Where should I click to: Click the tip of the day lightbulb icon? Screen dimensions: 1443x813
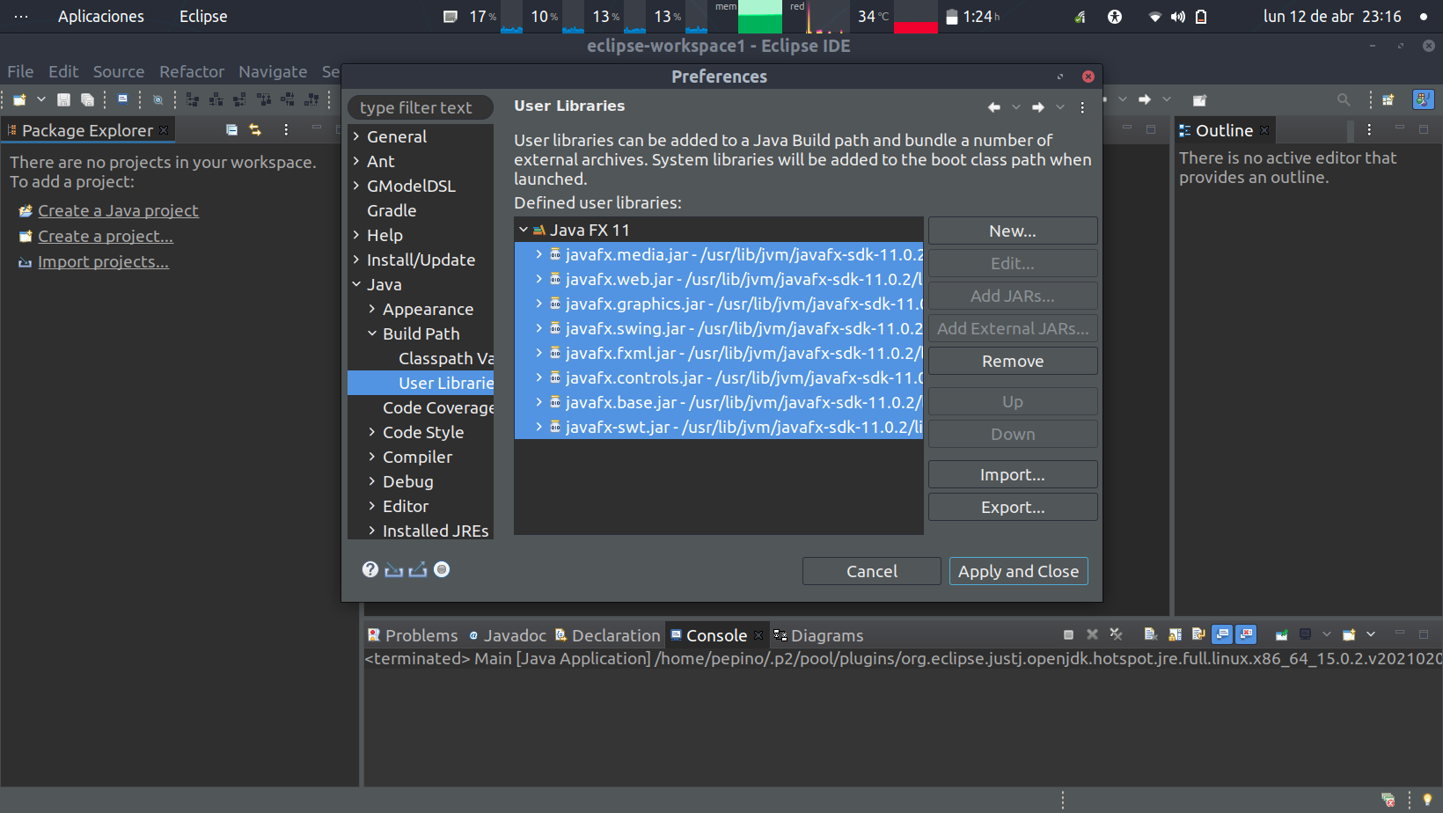click(x=1427, y=800)
